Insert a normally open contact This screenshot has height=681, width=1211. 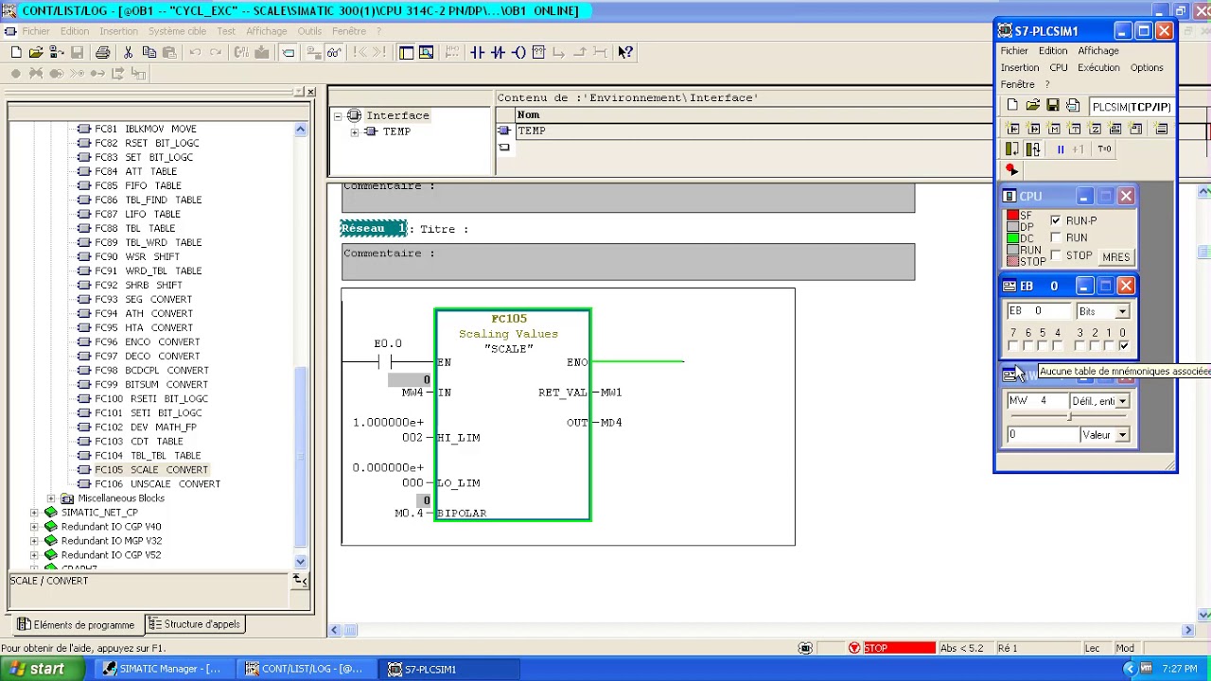(x=477, y=53)
